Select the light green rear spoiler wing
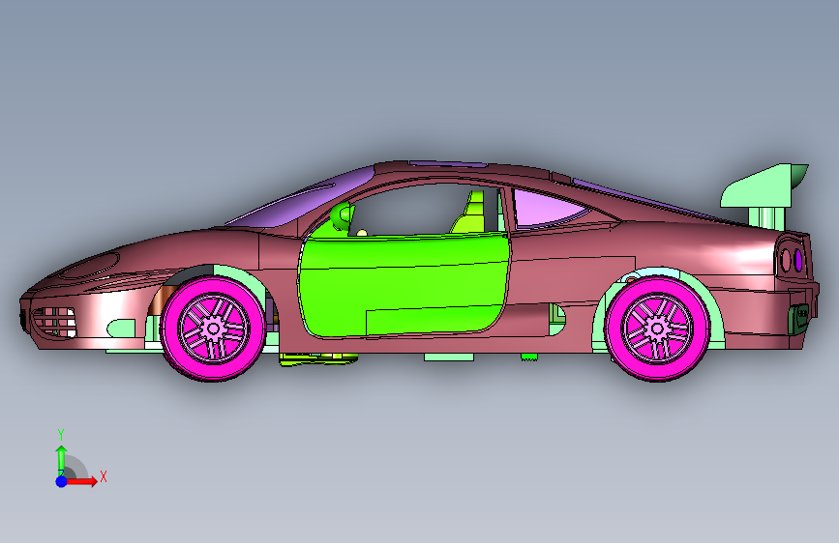Screen dimensions: 839x543 tap(764, 186)
